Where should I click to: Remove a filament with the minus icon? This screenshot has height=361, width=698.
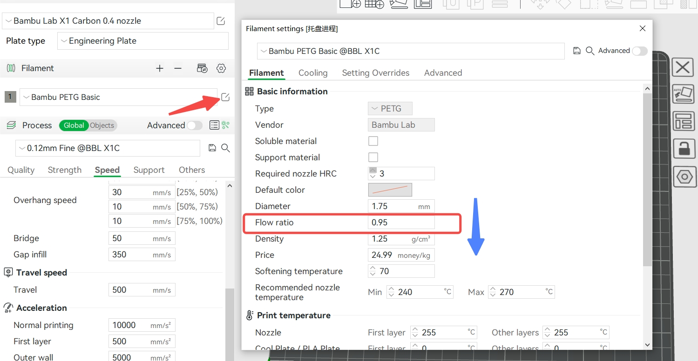[x=178, y=68]
